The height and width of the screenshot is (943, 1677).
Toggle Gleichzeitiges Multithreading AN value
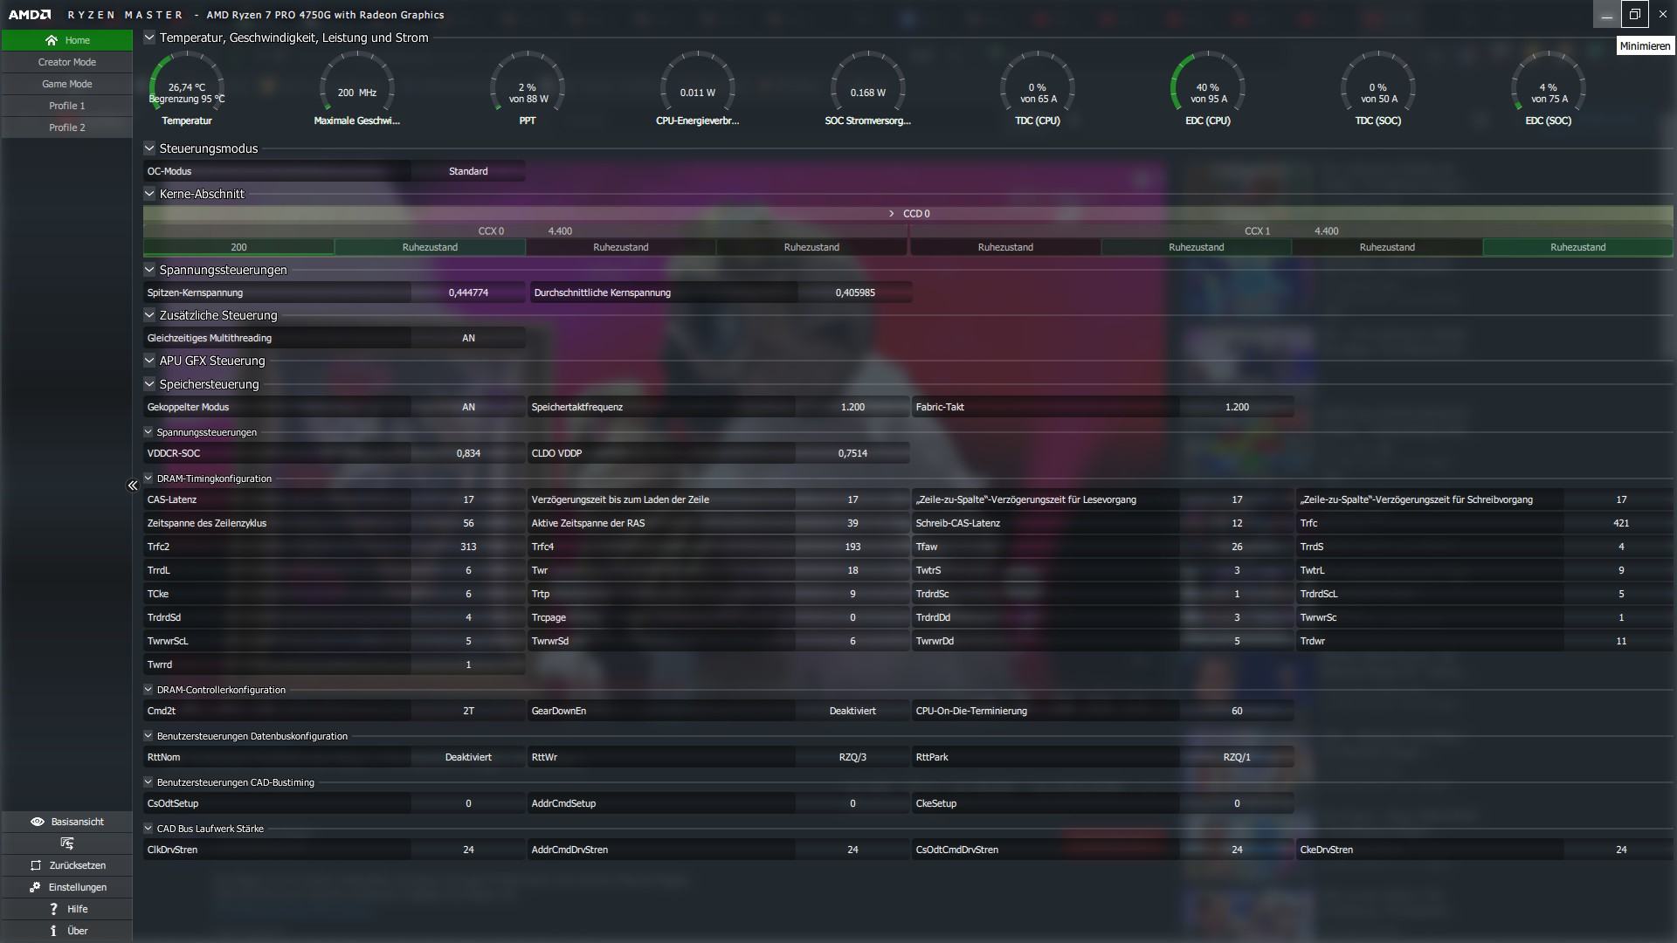click(468, 338)
